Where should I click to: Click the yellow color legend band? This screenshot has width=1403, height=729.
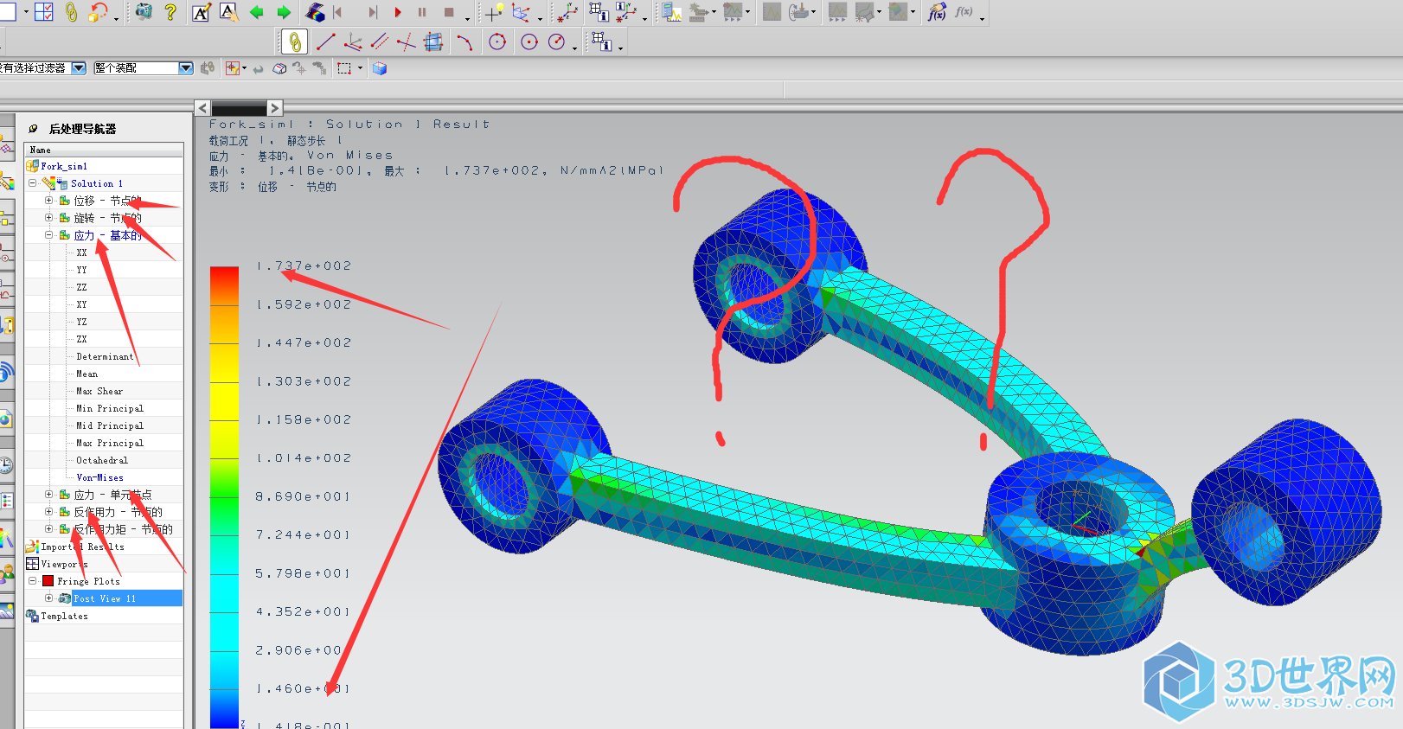click(x=224, y=400)
